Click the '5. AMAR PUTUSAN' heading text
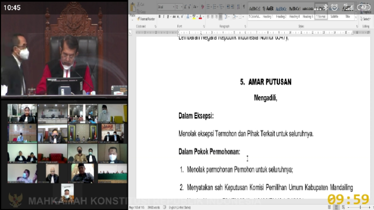Image resolution: width=374 pixels, height=210 pixels. tap(265, 82)
